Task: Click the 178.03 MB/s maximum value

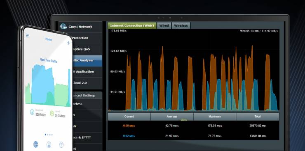Action: coord(215,126)
